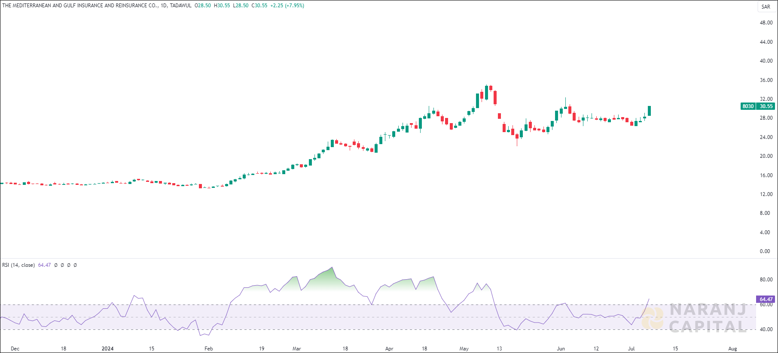Click the 13 date label after May

[499, 349]
